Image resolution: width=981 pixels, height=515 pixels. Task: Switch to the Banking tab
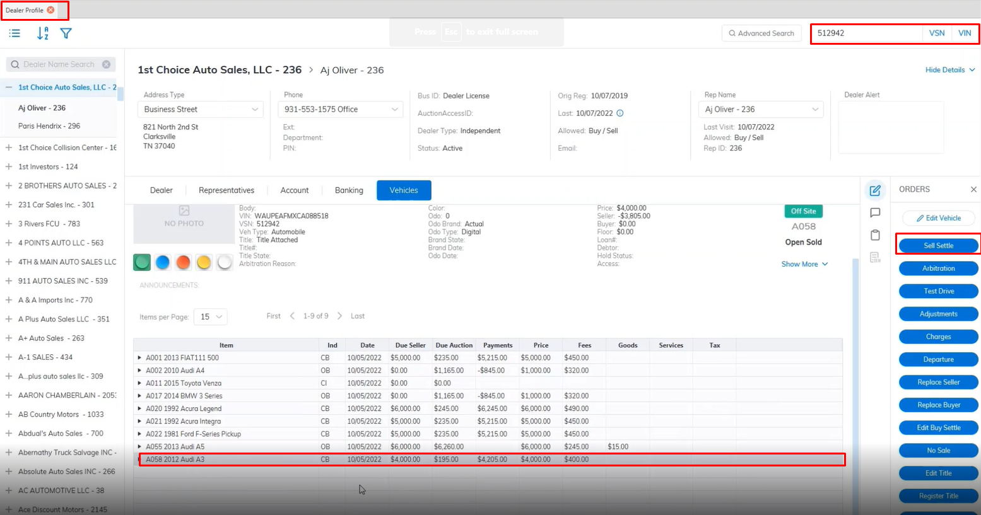pyautogui.click(x=349, y=190)
